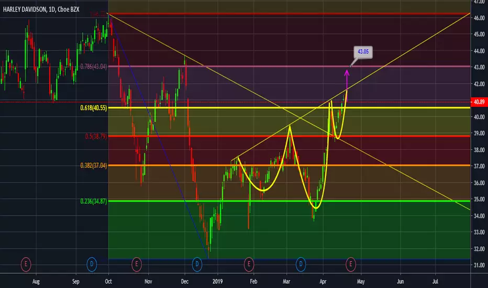Click the Nov label on time axis
This screenshot has height=288, width=488.
(148, 282)
